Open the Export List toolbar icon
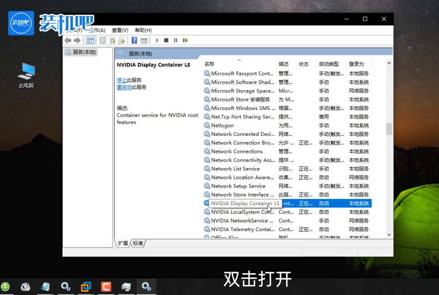Screen dimensions: 439x295 pos(121,40)
